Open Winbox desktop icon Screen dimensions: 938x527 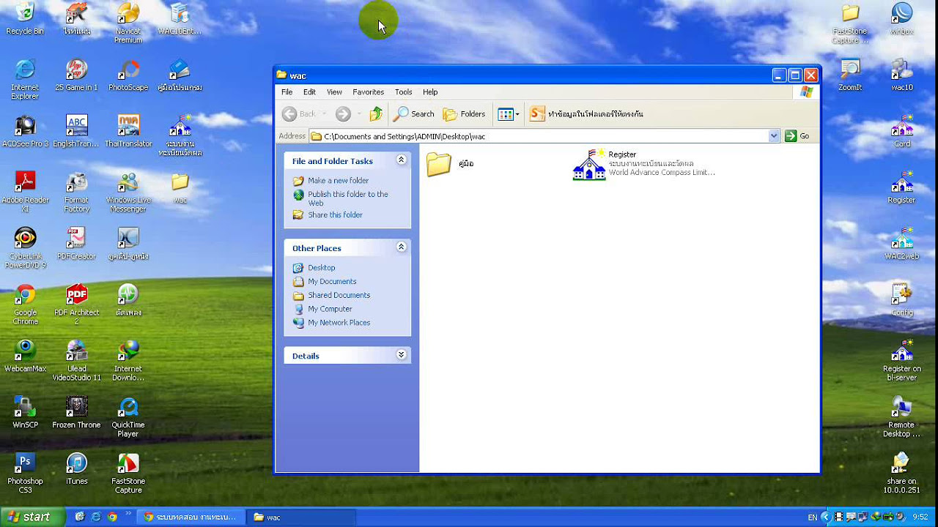pos(901,18)
